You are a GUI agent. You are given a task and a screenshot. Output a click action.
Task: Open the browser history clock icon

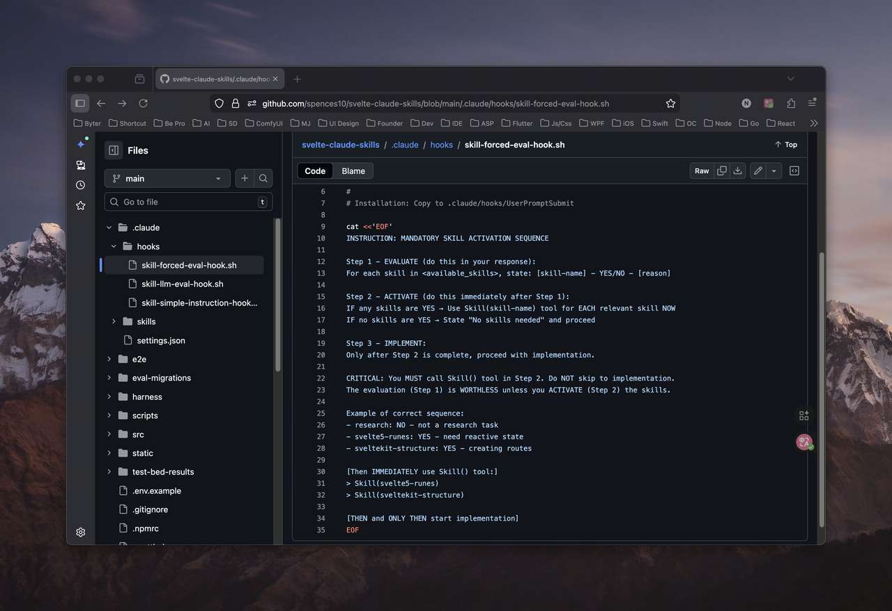tap(81, 185)
